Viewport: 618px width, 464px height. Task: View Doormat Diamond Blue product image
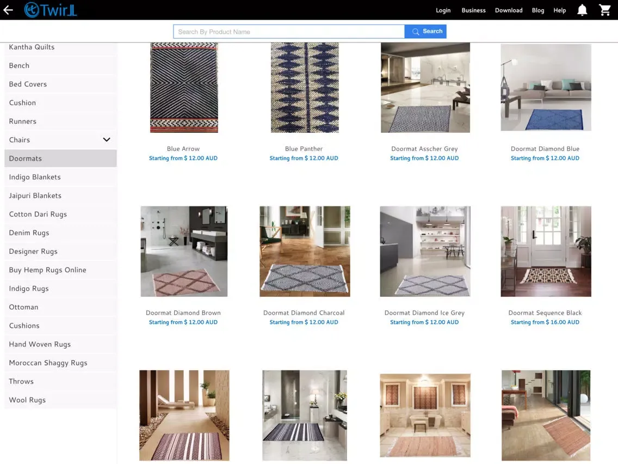click(546, 87)
